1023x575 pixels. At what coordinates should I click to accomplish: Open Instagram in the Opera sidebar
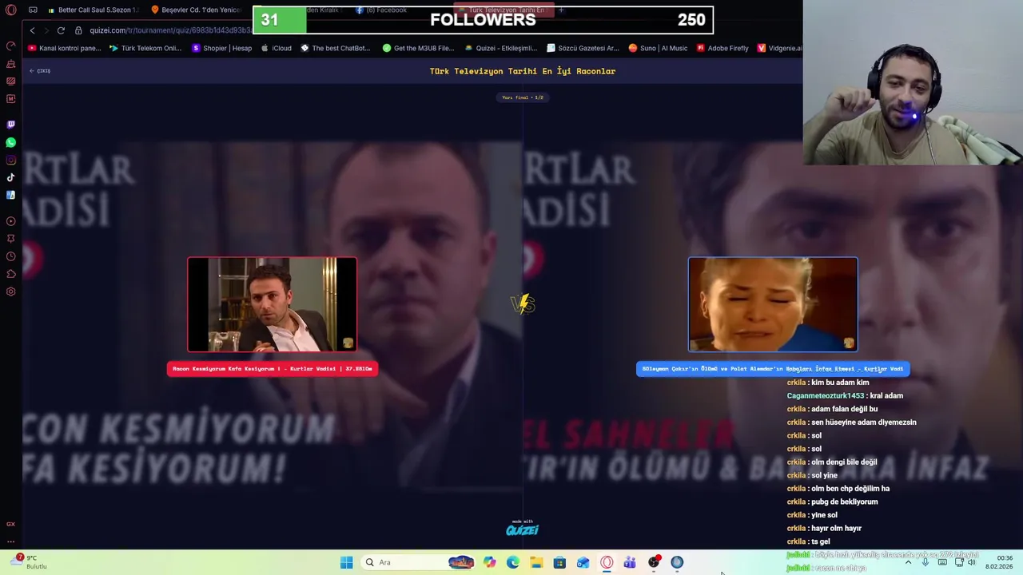click(10, 160)
